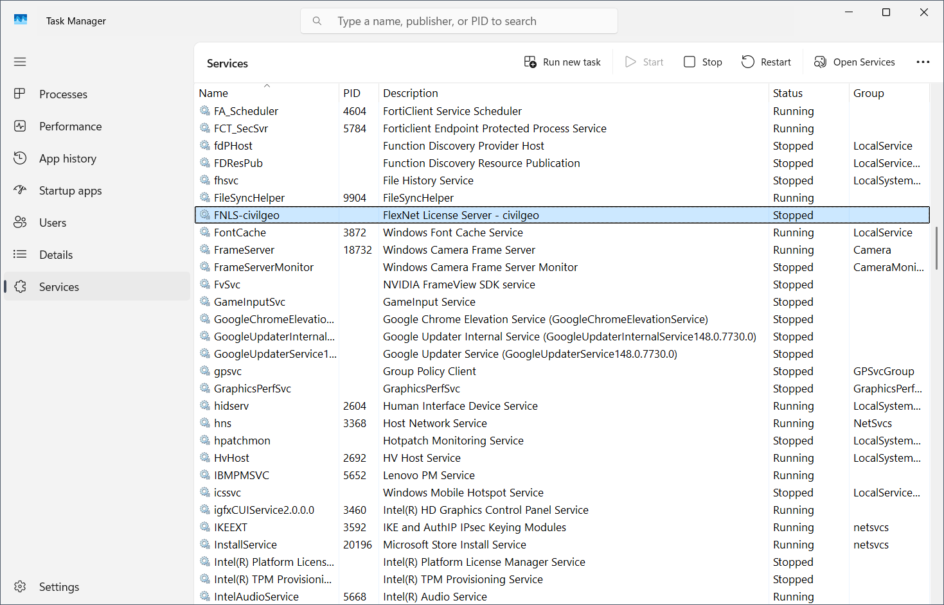Select the InstallService service name
The height and width of the screenshot is (605, 944).
245,545
